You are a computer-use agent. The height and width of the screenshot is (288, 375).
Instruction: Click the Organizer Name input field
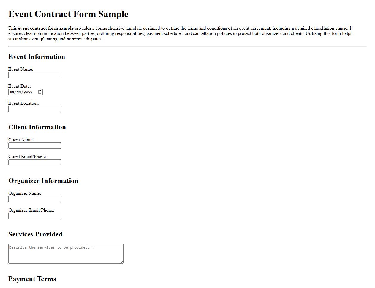(x=34, y=199)
